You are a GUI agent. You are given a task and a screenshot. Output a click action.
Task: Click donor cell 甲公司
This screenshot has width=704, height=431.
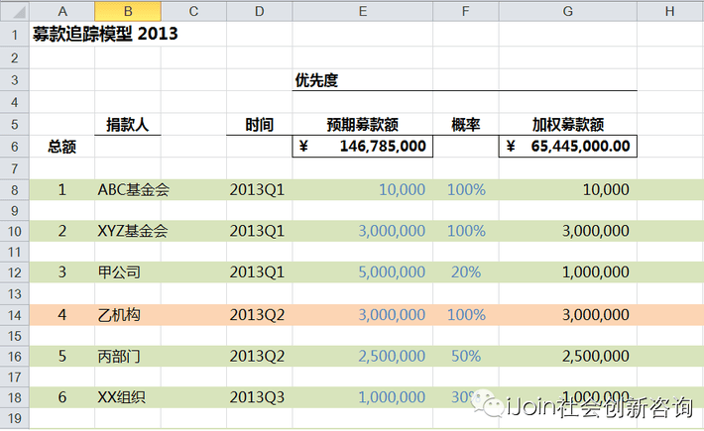[x=119, y=272]
